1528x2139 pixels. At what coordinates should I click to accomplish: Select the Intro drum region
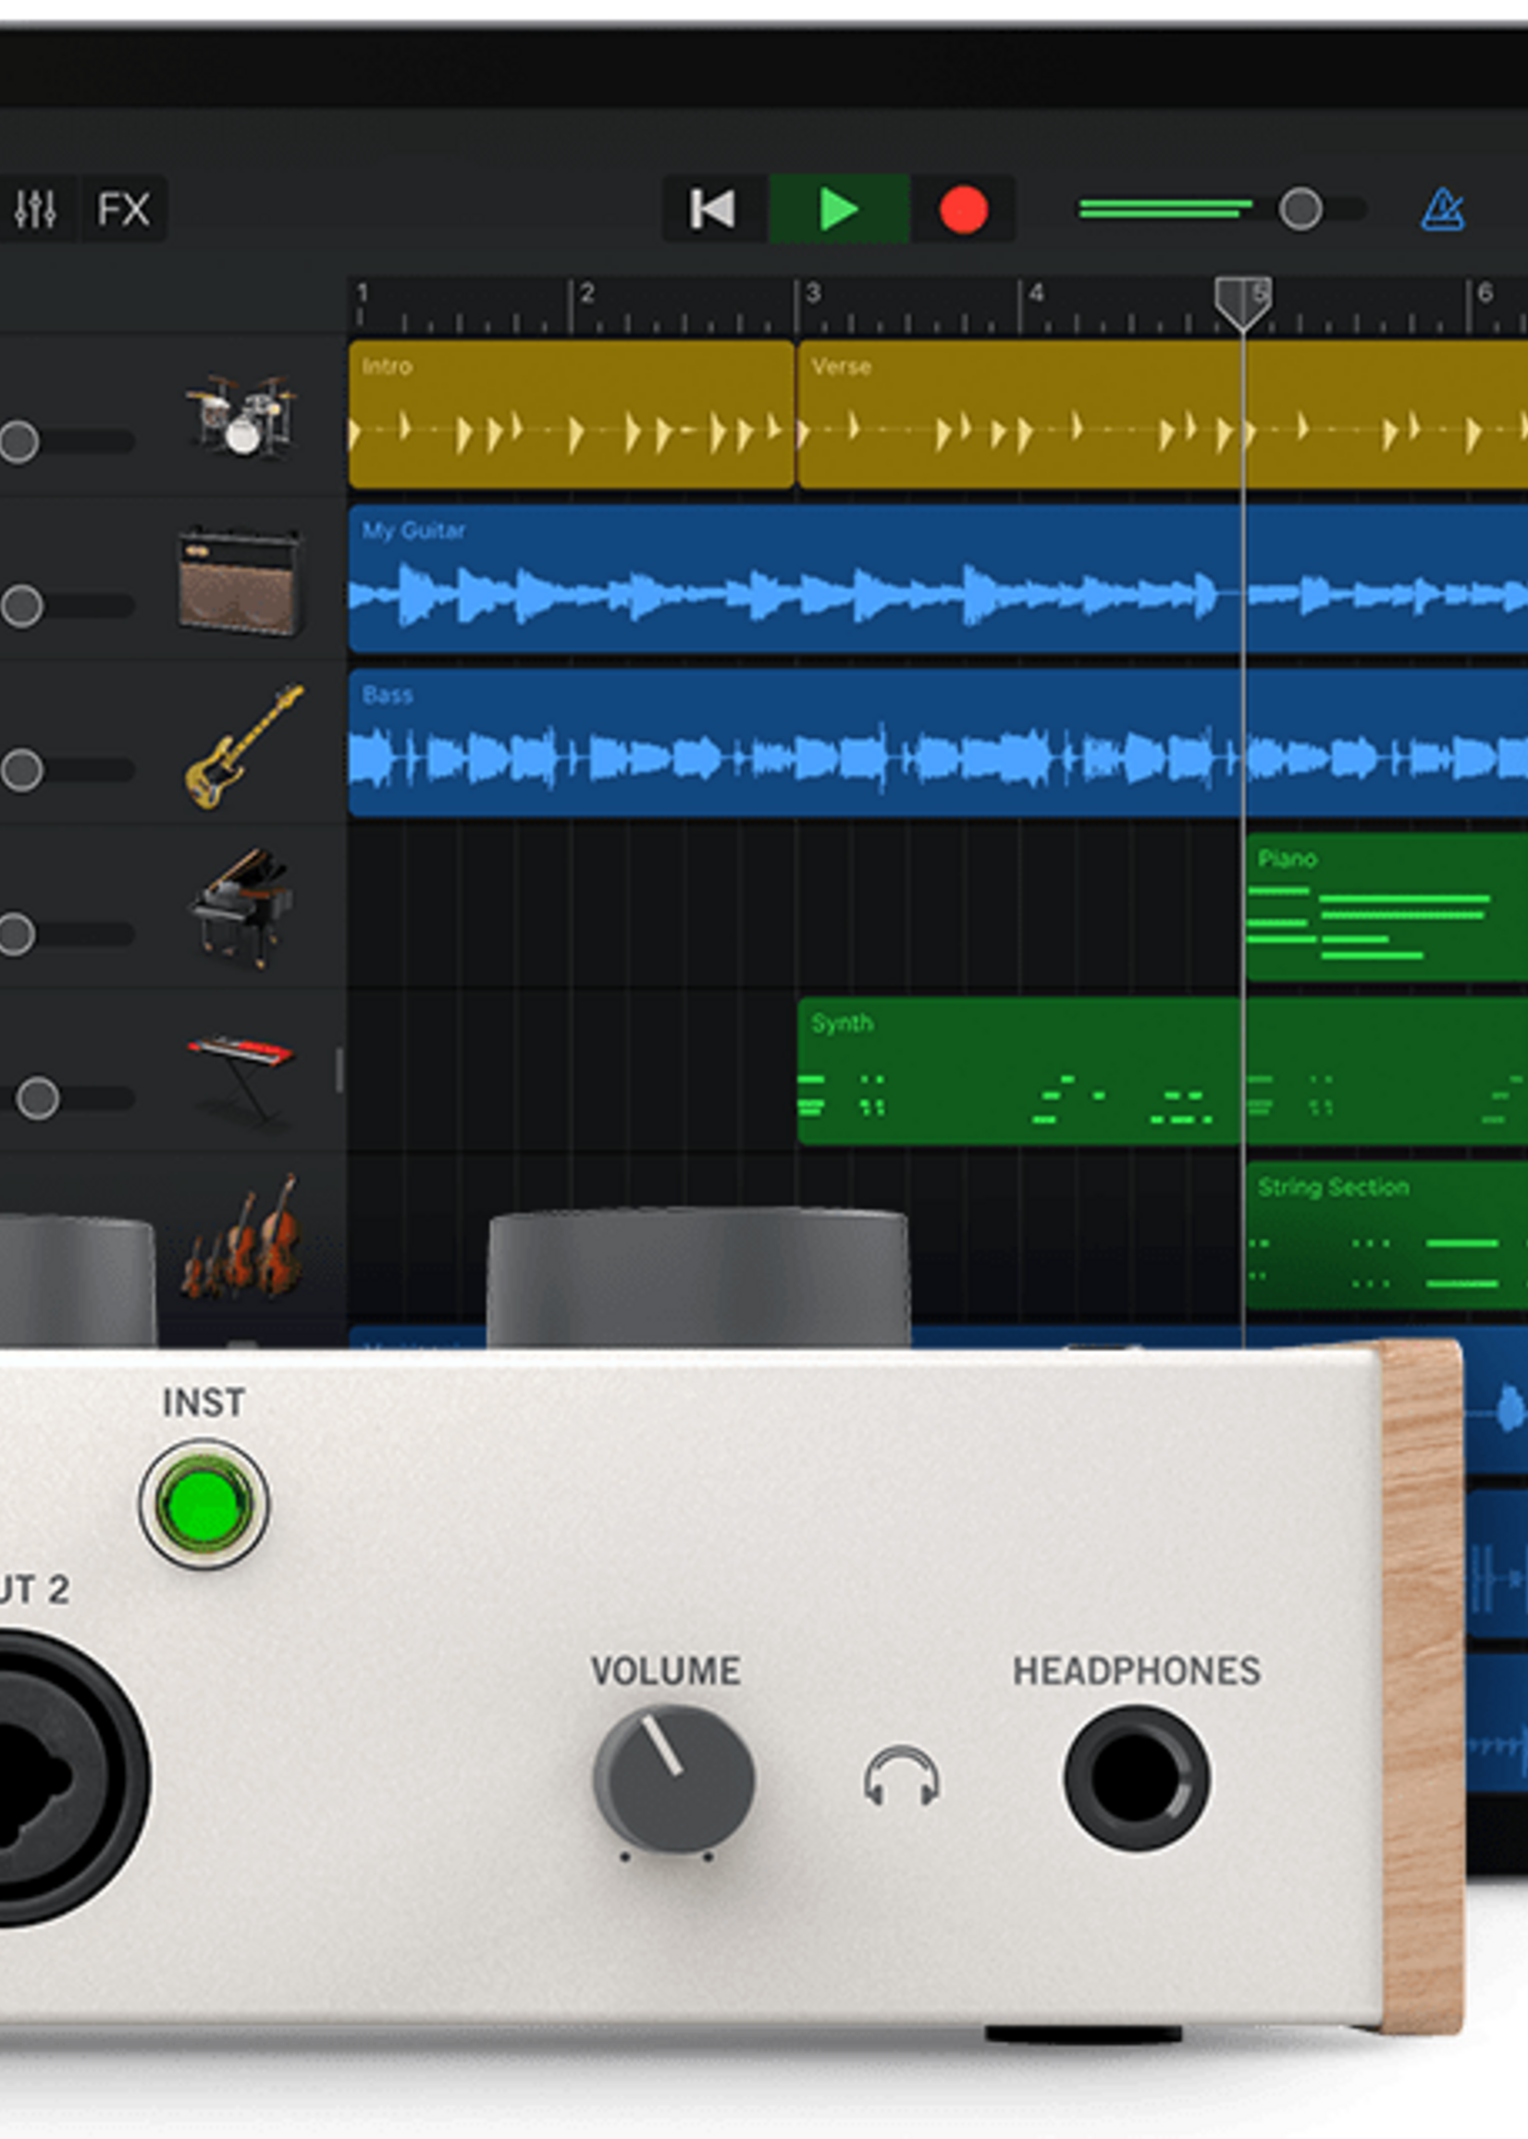(571, 415)
